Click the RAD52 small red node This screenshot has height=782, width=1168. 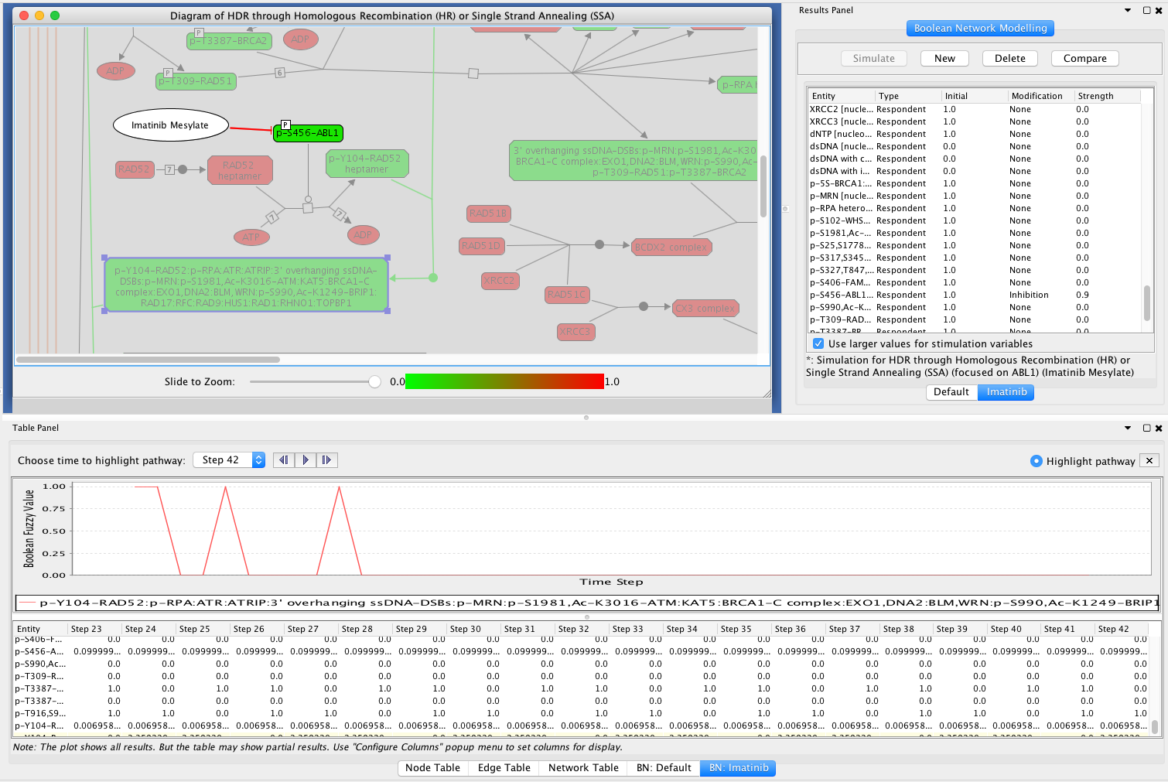point(134,169)
